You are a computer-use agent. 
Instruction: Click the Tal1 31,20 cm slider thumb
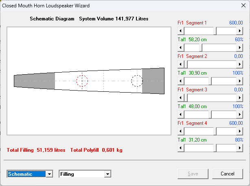(x=215, y=148)
